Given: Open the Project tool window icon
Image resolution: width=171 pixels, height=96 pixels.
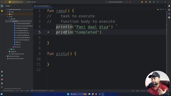Looking at the screenshot, I should click(x=2, y=6).
